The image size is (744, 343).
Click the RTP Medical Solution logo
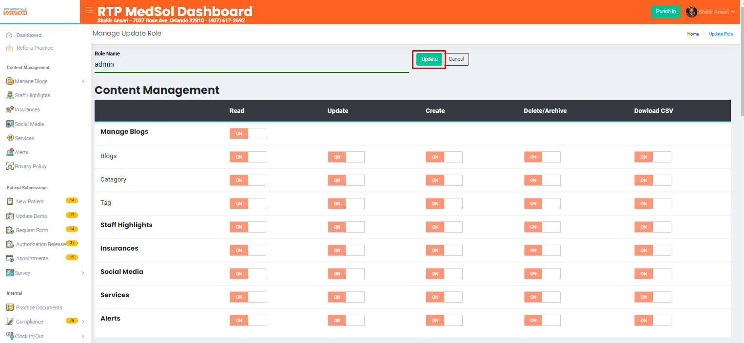[16, 11]
